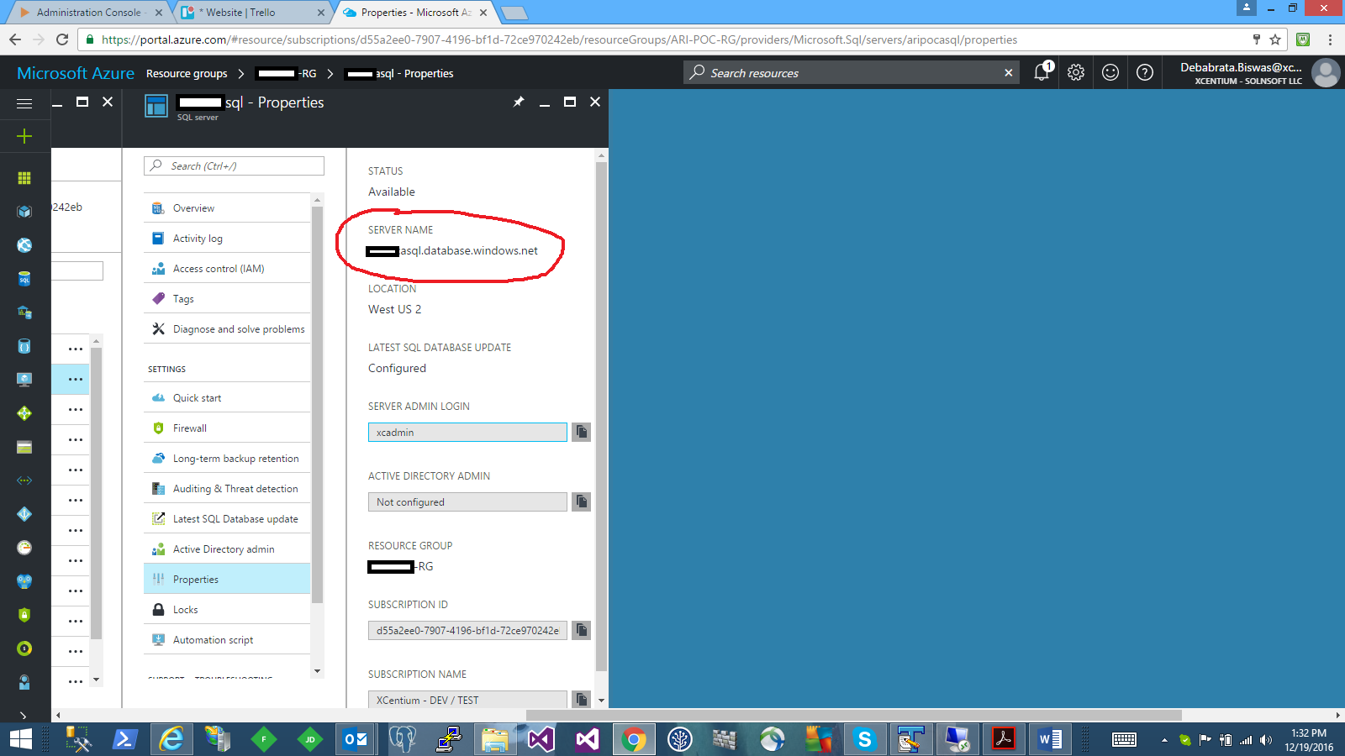Open Internet Explorer from the taskbar
Image resolution: width=1345 pixels, height=756 pixels.
coord(171,739)
